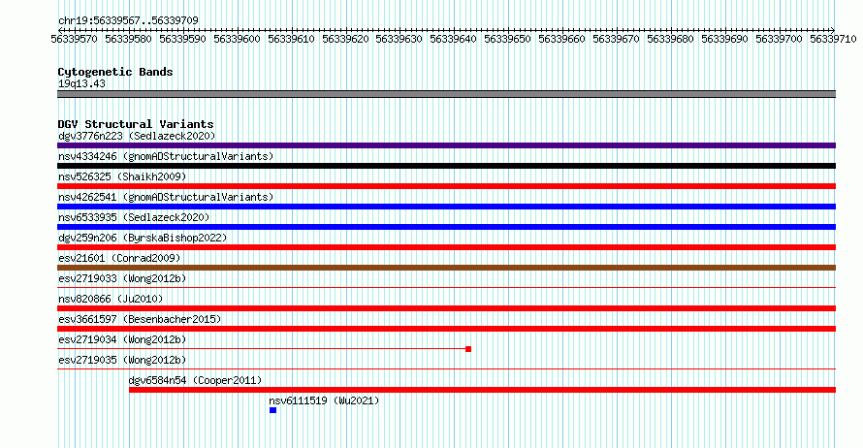This screenshot has width=863, height=448.
Task: Click the red end square of esv2719034
Action: click(x=468, y=349)
